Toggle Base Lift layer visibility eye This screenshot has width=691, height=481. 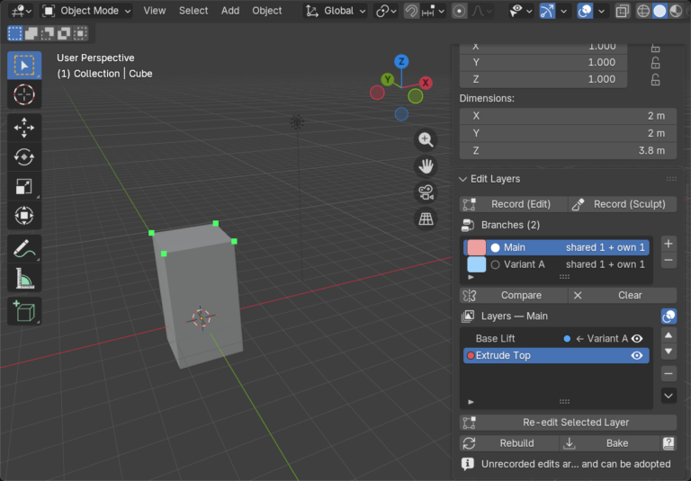(637, 338)
